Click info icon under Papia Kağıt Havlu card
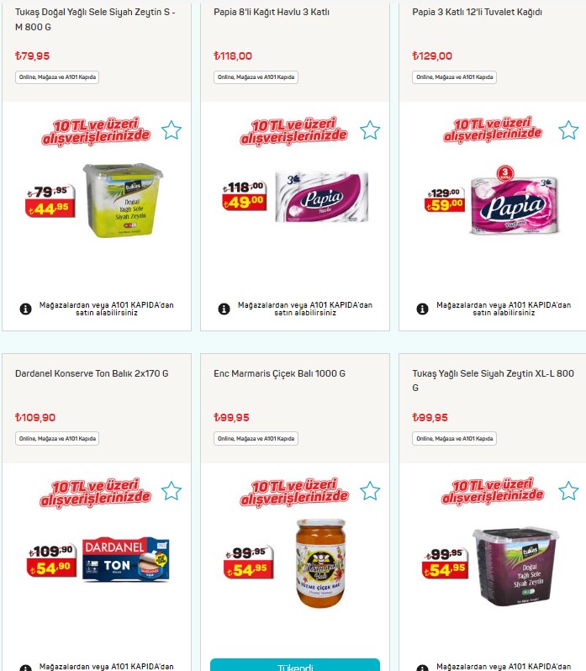586x671 pixels. point(224,309)
